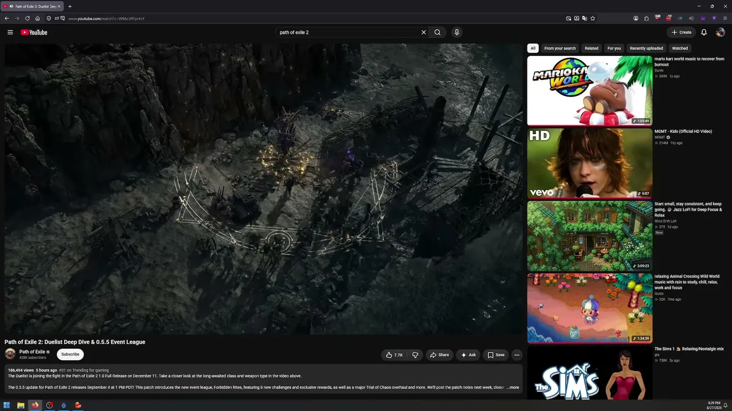Open the Animal Crossing Wild World thumbnail
Viewport: 732px width, 411px height.
(x=590, y=308)
